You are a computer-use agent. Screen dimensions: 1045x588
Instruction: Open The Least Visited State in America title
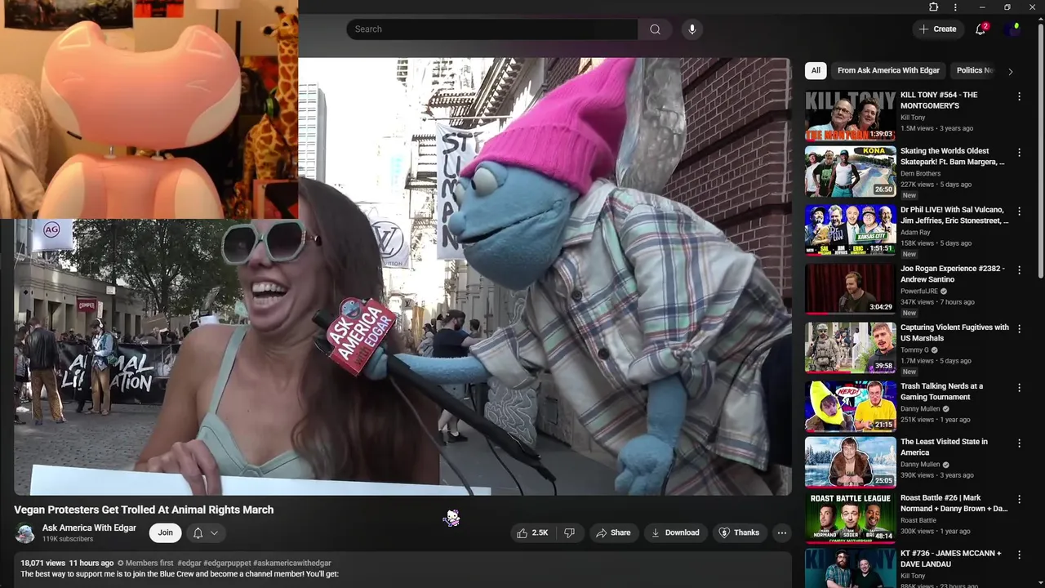(x=944, y=447)
